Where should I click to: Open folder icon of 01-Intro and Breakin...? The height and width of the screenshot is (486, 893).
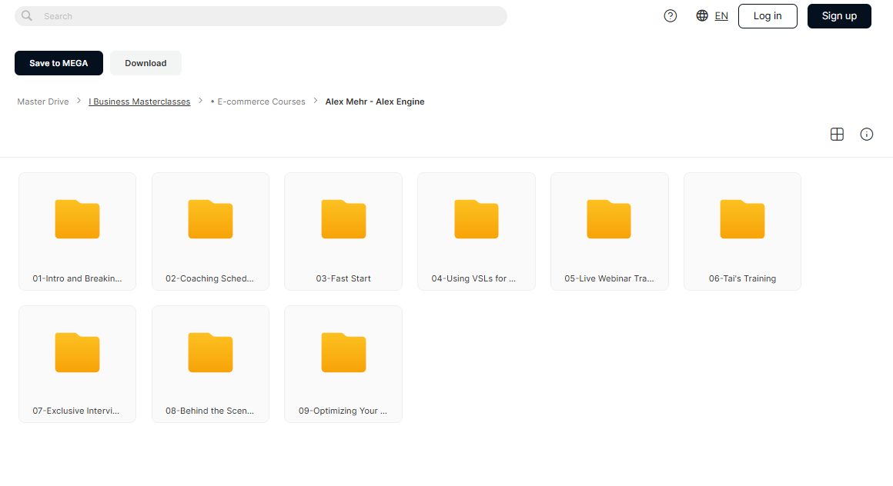[78, 219]
